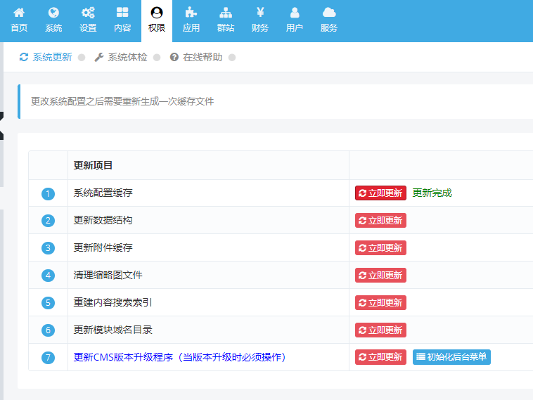
Task: Click 立即更新 for 更新模块域名目录
Action: click(380, 330)
